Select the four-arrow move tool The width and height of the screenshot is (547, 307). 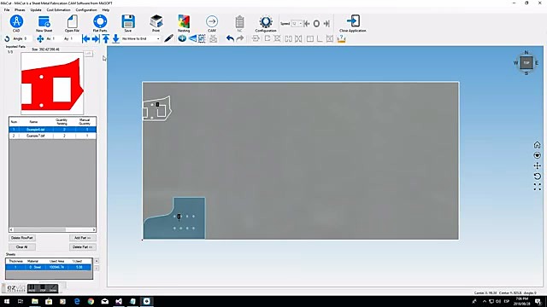click(x=40, y=38)
